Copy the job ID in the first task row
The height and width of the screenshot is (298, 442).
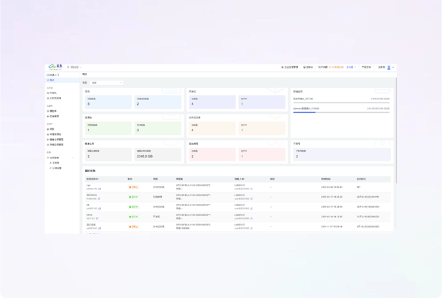(100, 189)
